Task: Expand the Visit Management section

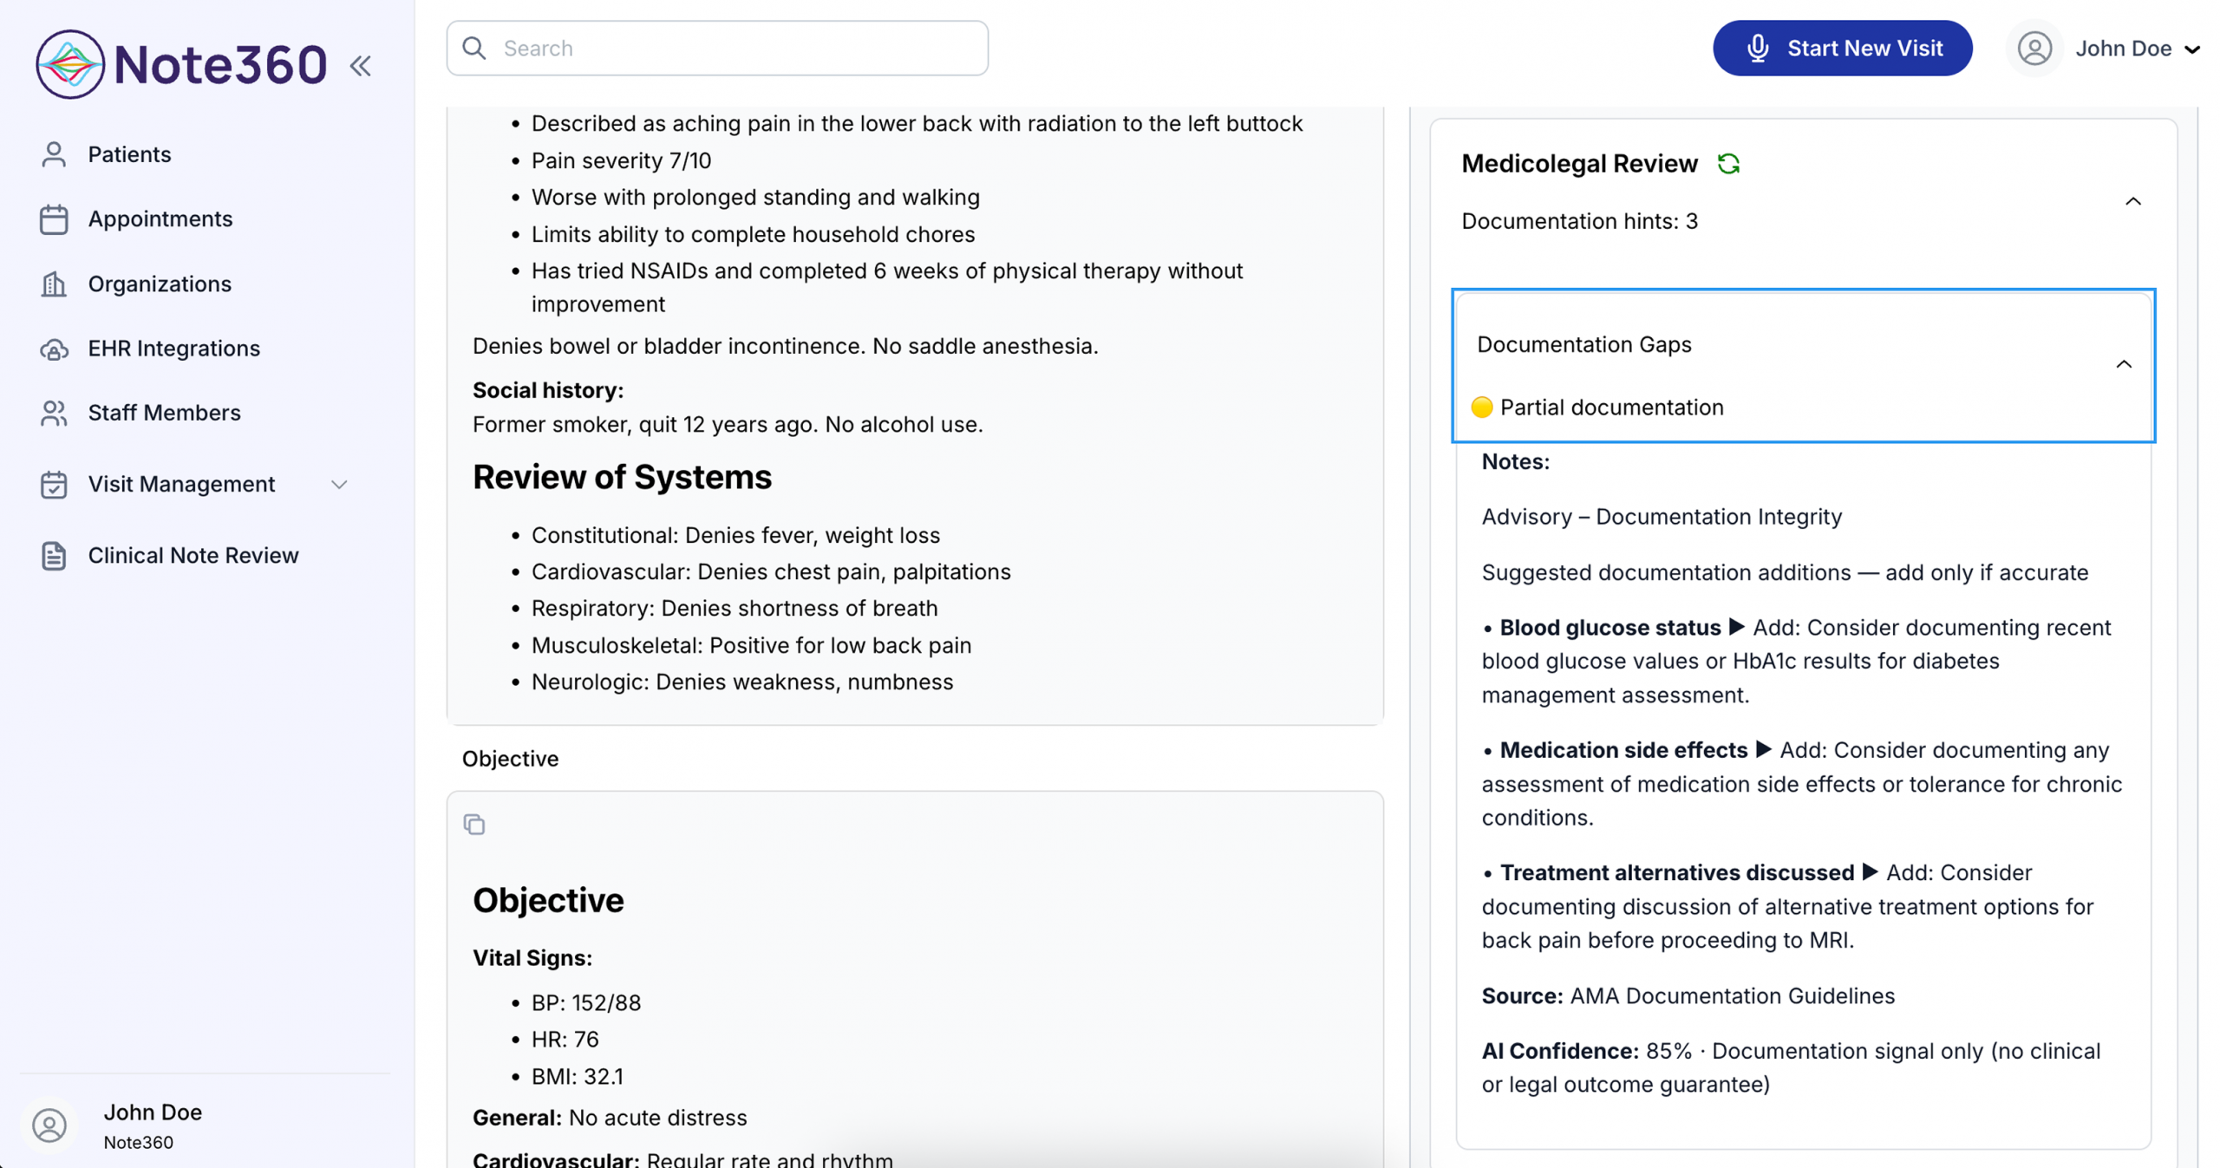Action: coord(339,485)
